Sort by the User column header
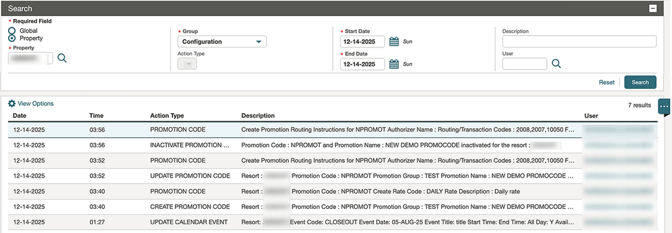This screenshot has height=233, width=672. 591,115
